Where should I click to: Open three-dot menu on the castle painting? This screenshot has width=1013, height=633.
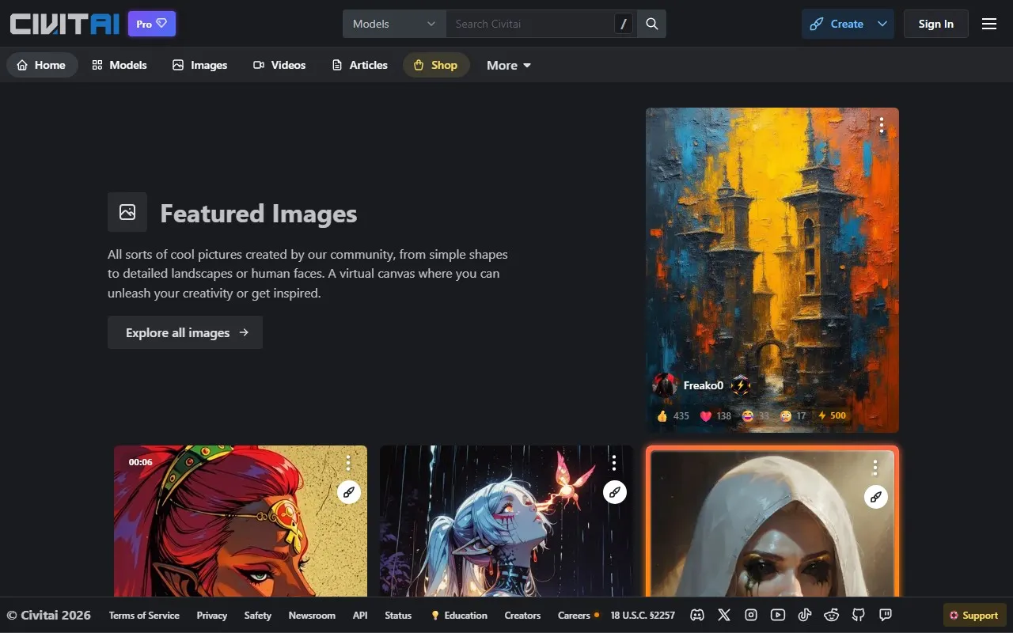(881, 125)
